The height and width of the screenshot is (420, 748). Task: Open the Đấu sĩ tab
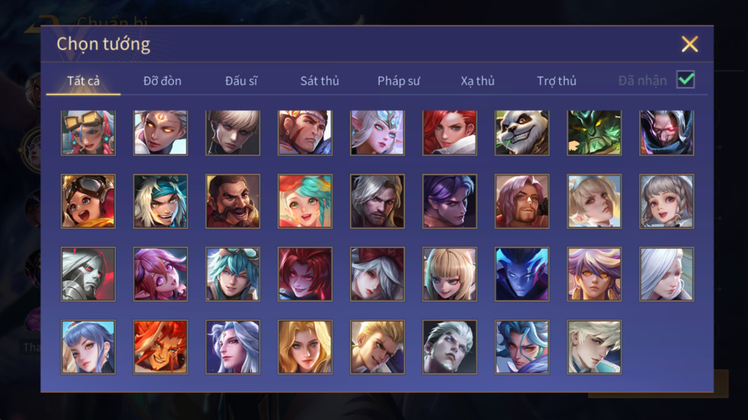coord(241,81)
